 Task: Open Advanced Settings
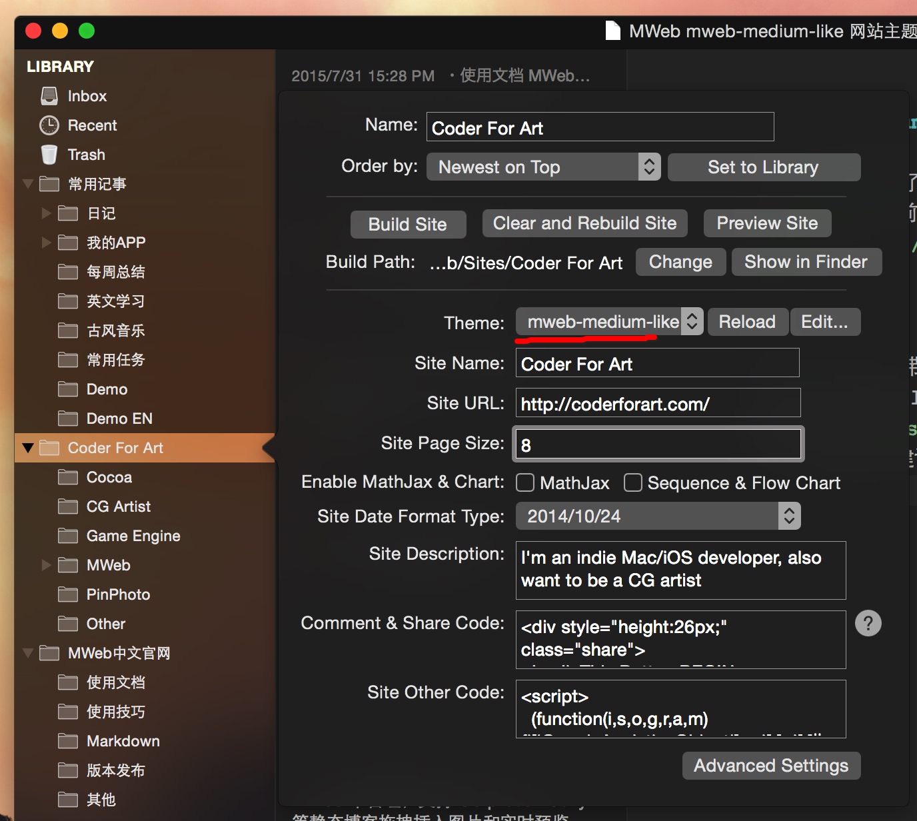[772, 766]
